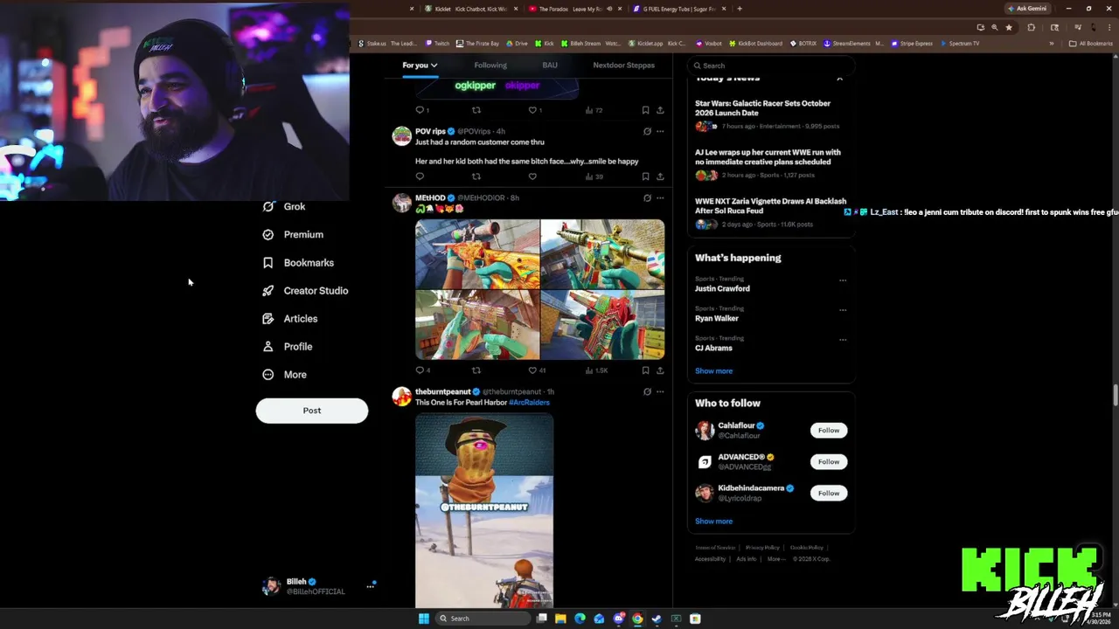Open more options on theburntpeanut post
The height and width of the screenshot is (629, 1119).
click(x=660, y=392)
